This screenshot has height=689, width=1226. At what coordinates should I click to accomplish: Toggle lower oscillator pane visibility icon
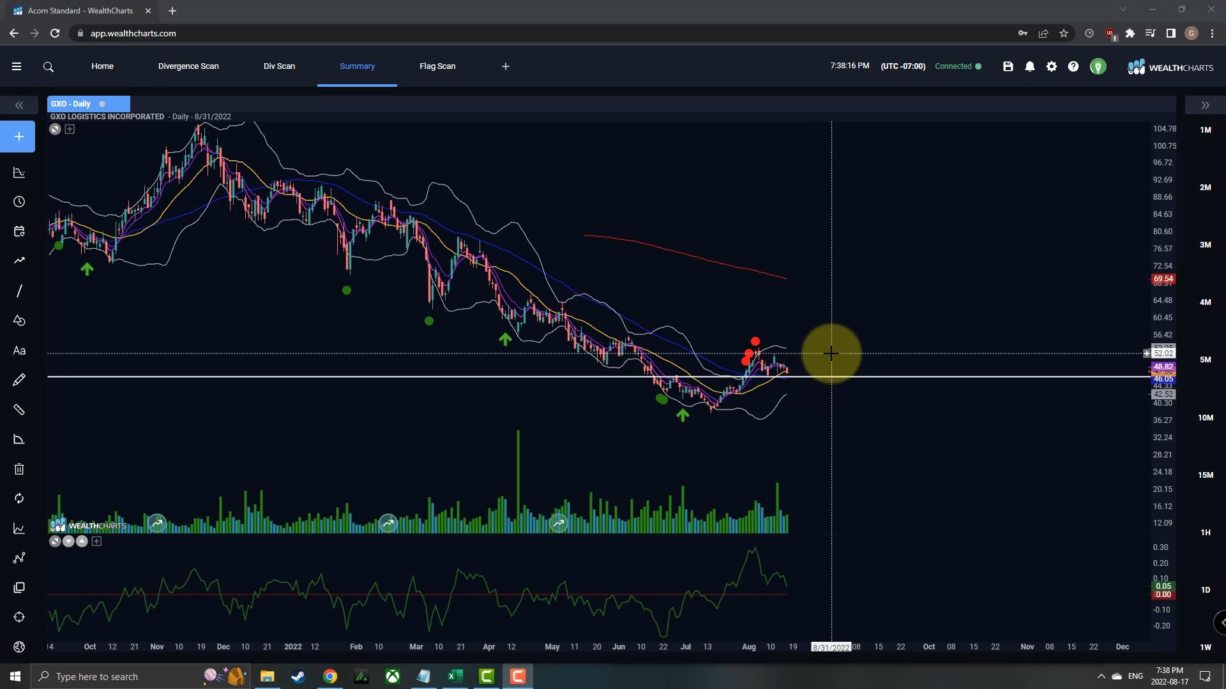55,541
